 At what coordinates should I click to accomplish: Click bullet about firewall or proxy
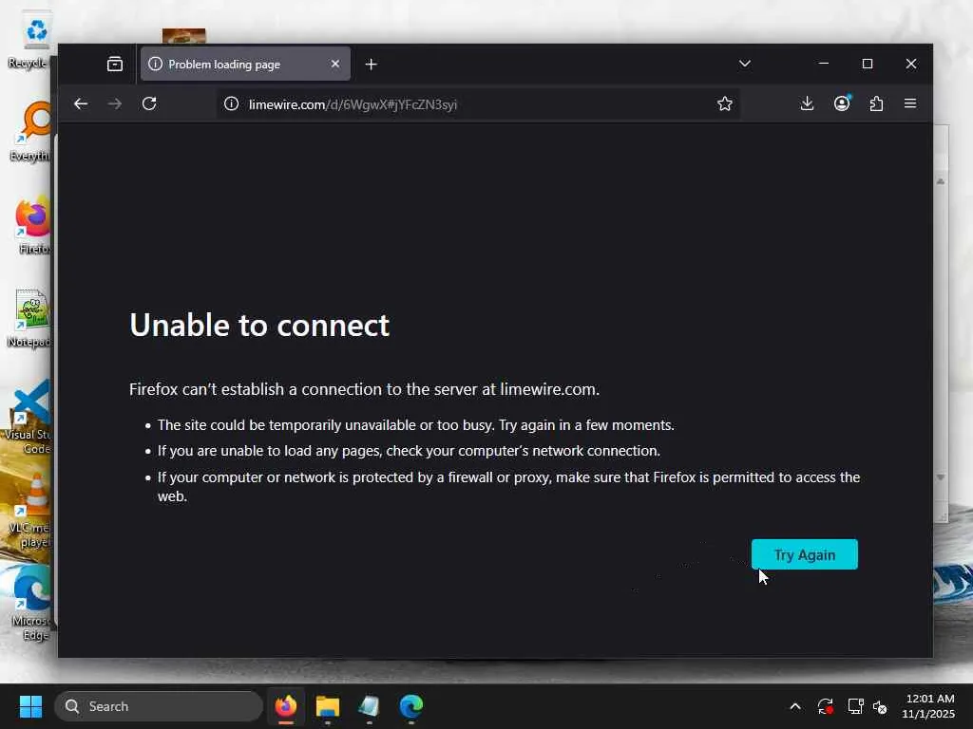click(509, 487)
